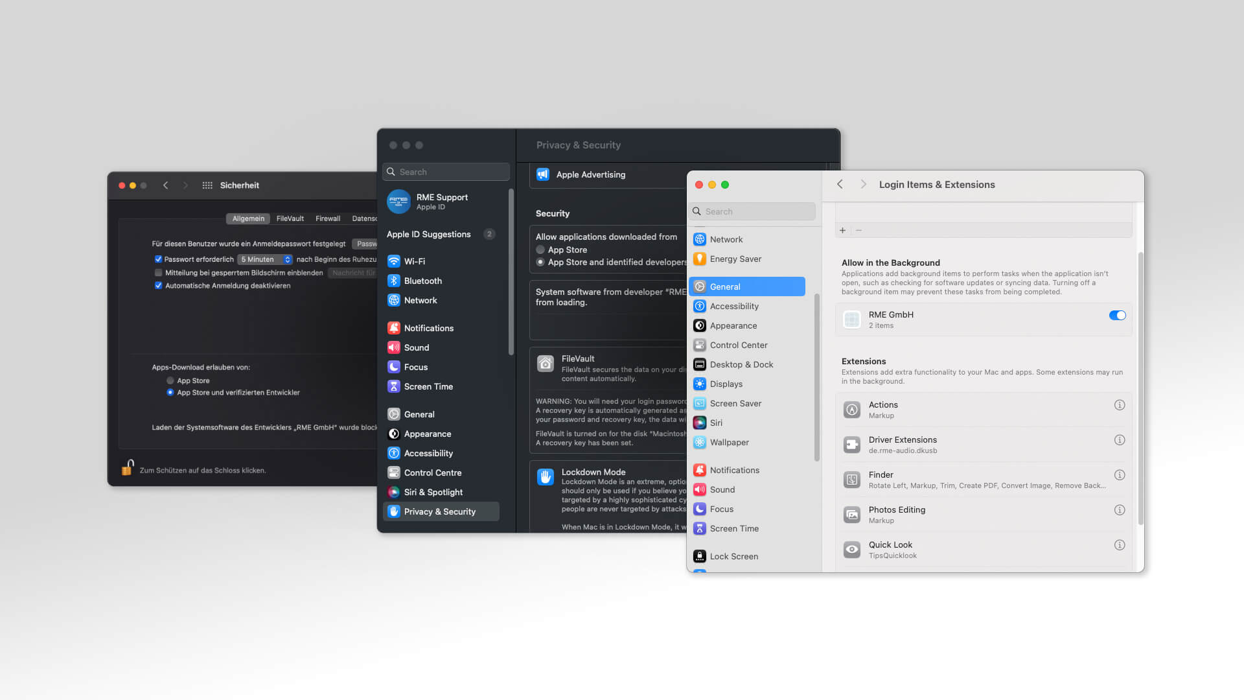Select App Store radio button under Security

tap(540, 250)
